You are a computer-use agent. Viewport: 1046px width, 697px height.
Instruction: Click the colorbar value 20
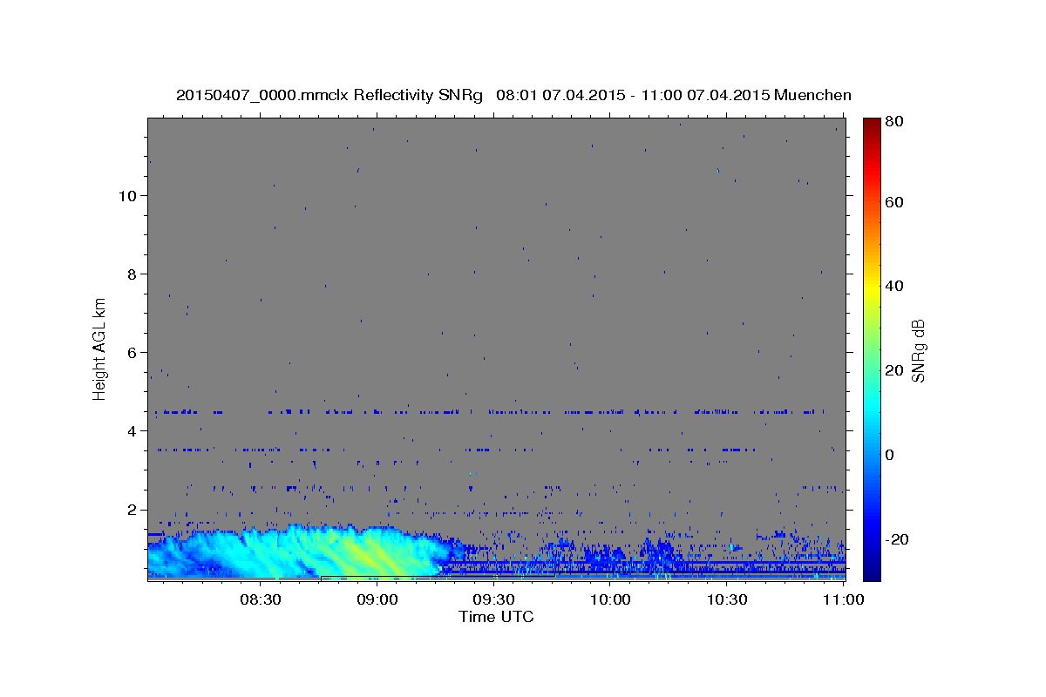(x=893, y=370)
